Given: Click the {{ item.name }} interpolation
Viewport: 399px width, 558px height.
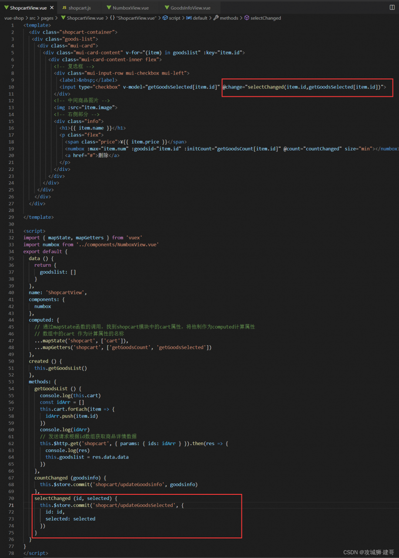Looking at the screenshot, I should click(91, 128).
